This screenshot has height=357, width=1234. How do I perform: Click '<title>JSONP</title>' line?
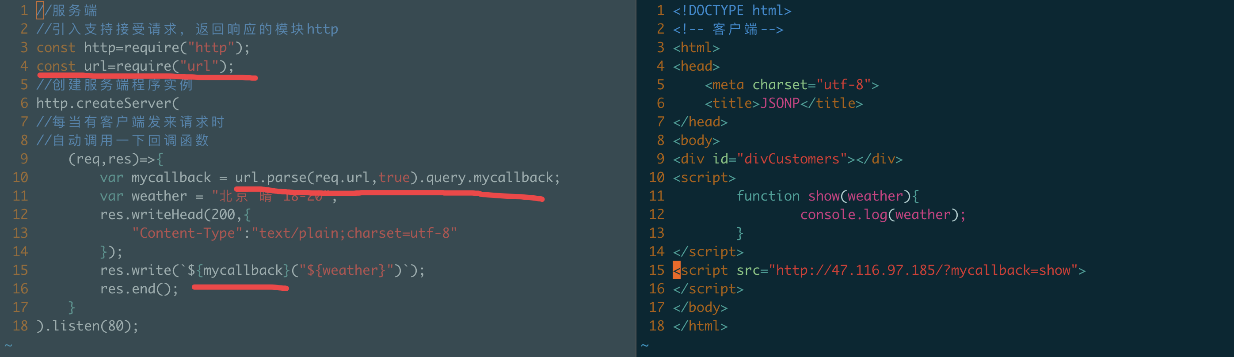tap(783, 103)
